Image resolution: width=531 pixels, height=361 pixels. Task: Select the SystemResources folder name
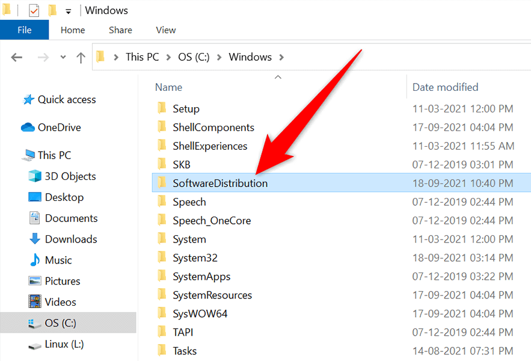[x=212, y=295]
